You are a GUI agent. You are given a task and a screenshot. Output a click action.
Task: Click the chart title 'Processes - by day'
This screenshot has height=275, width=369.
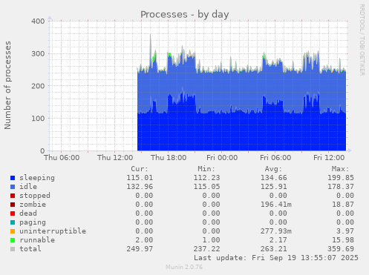185,14
